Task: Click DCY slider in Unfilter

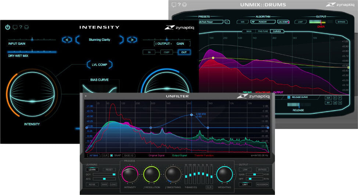Action: tap(104, 174)
